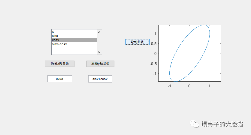251x135 pixels.
Task: Click the 塌鼻子的大脸猫 watermark text
Action: pyautogui.click(x=222, y=124)
